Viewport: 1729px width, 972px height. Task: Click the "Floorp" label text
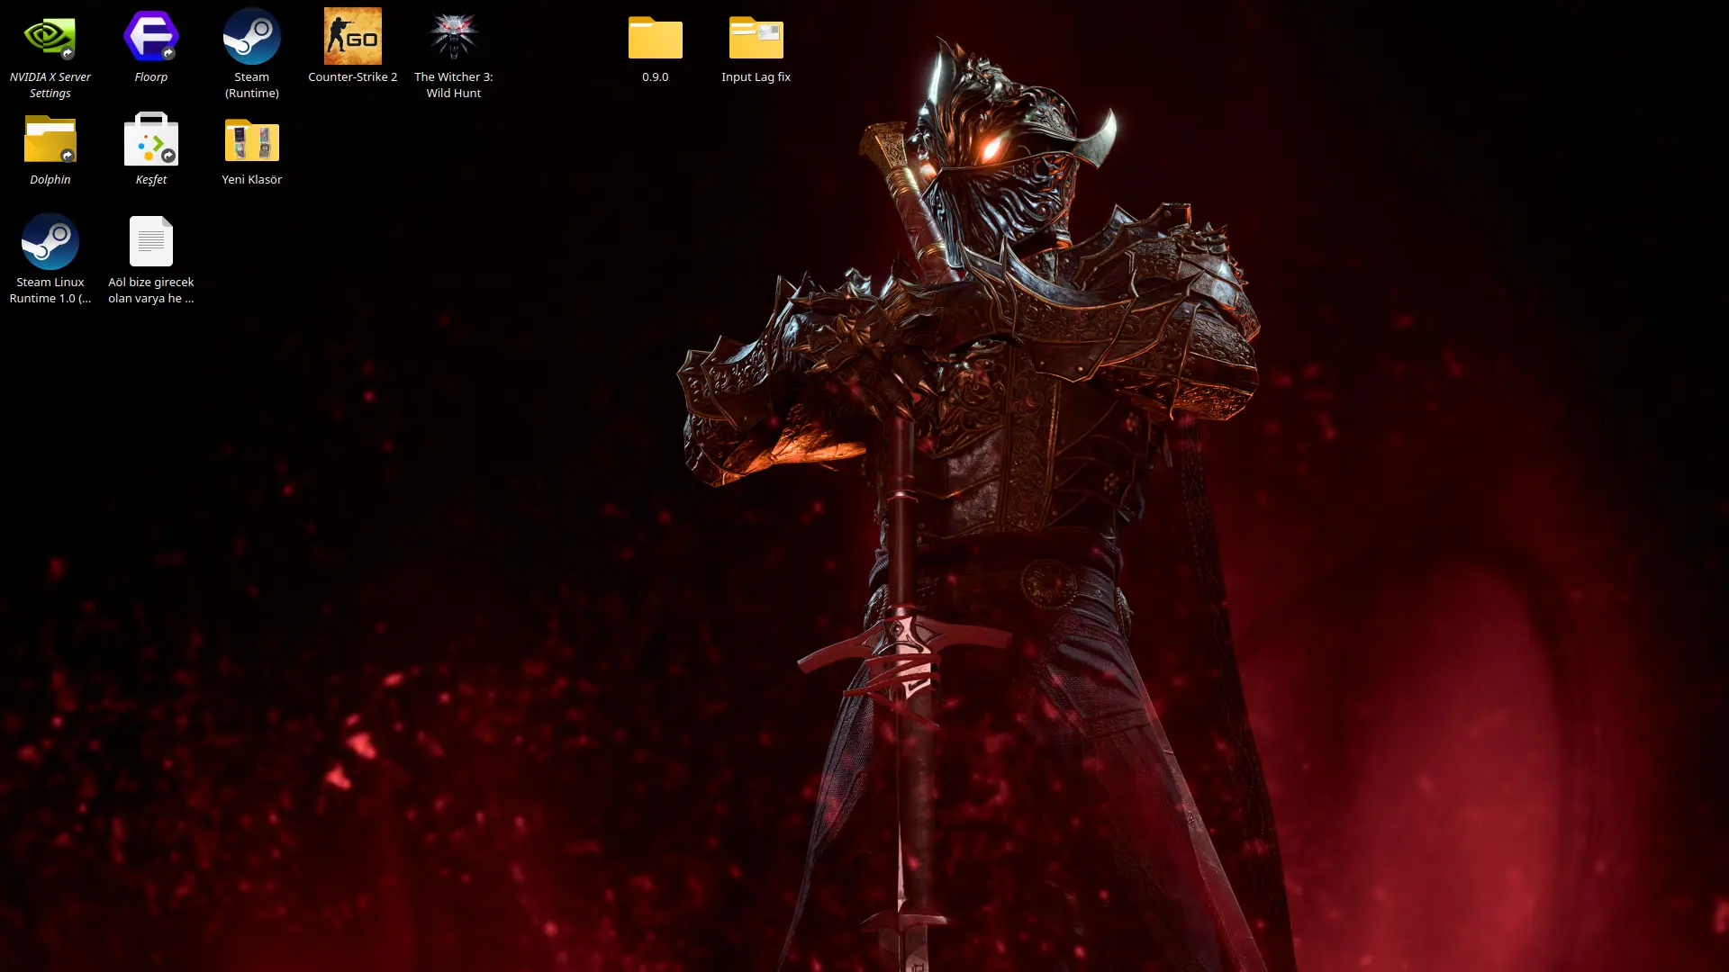pos(151,77)
